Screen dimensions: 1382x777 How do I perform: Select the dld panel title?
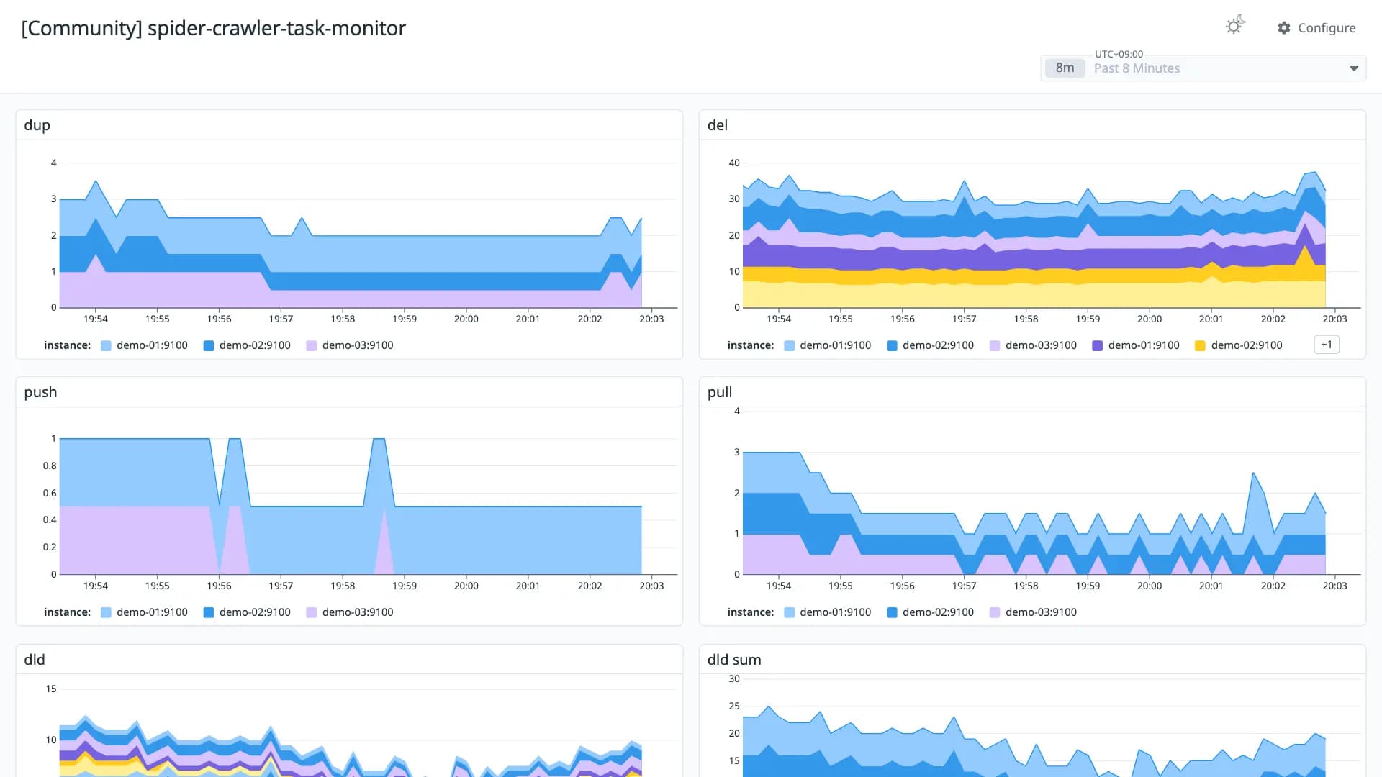coord(35,660)
